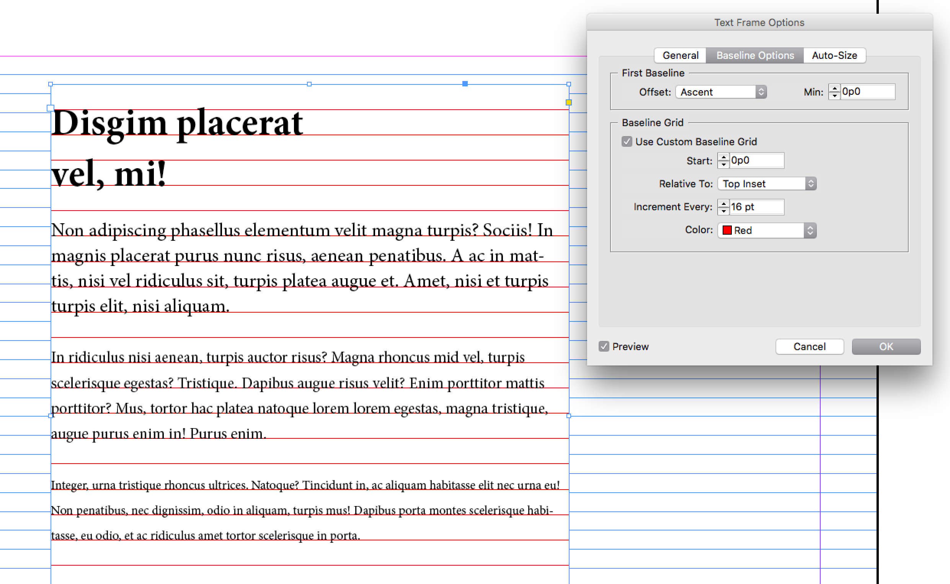Image resolution: width=950 pixels, height=584 pixels.
Task: Click the Cancel button
Action: point(809,346)
